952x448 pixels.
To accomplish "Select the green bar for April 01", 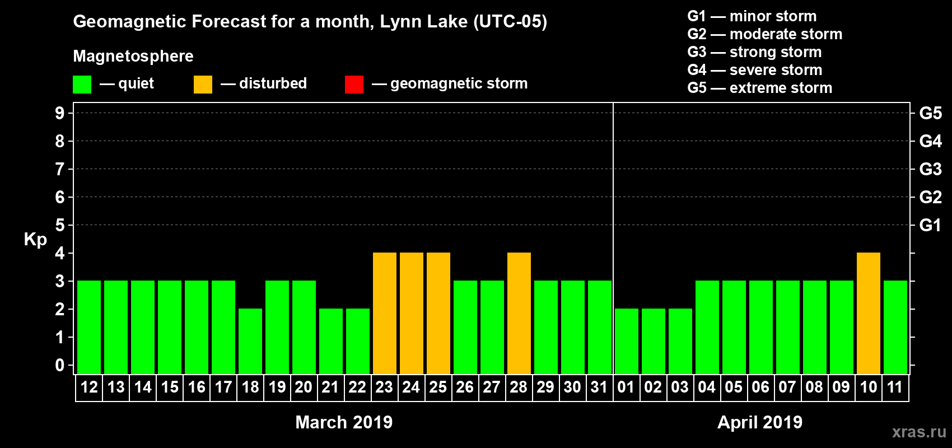I will tap(627, 341).
